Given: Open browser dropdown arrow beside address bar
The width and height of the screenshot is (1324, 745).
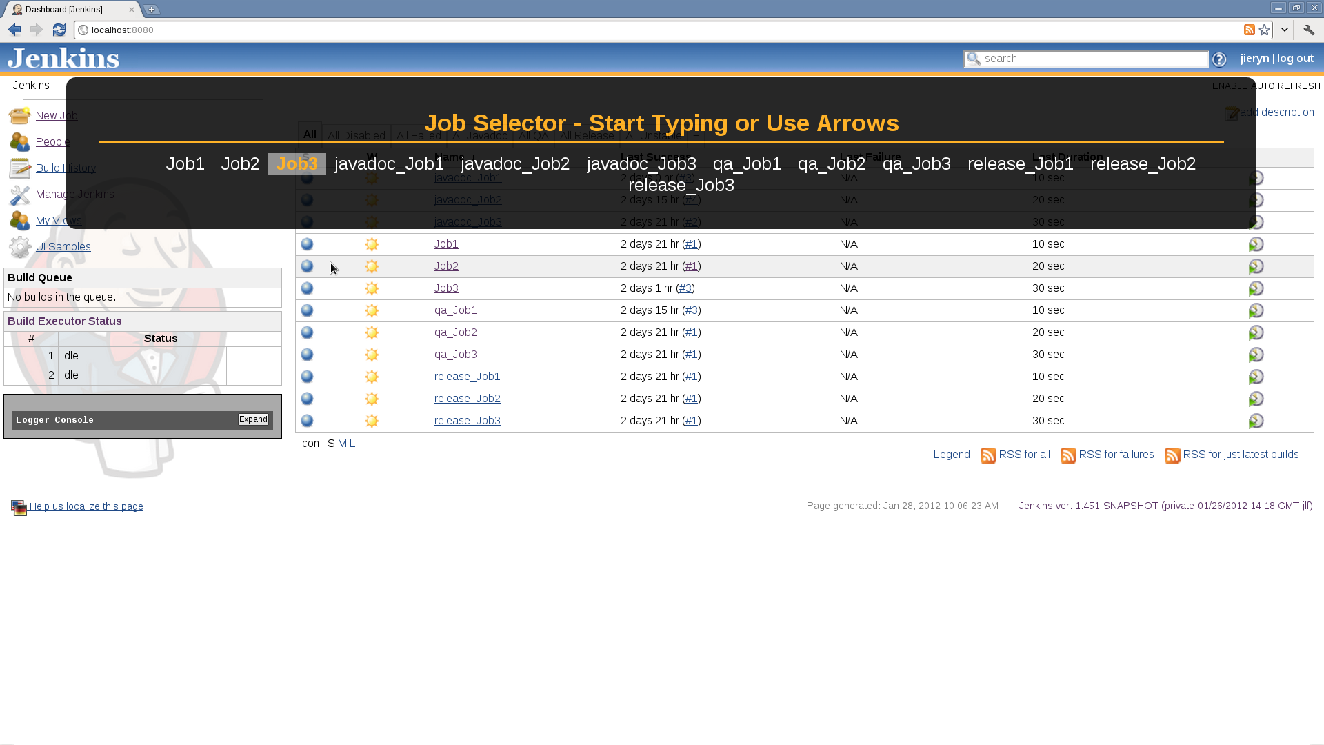Looking at the screenshot, I should 1284,30.
